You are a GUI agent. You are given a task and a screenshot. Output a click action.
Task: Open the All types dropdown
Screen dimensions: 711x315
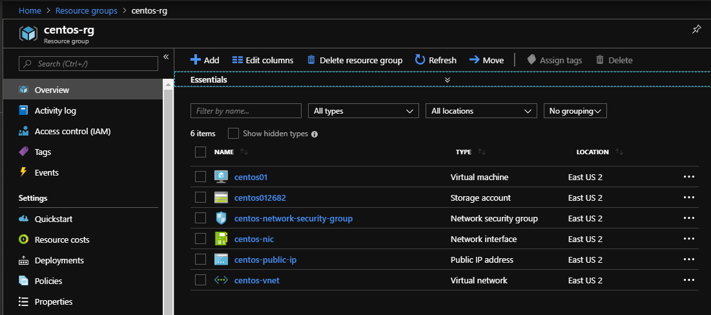tap(363, 111)
